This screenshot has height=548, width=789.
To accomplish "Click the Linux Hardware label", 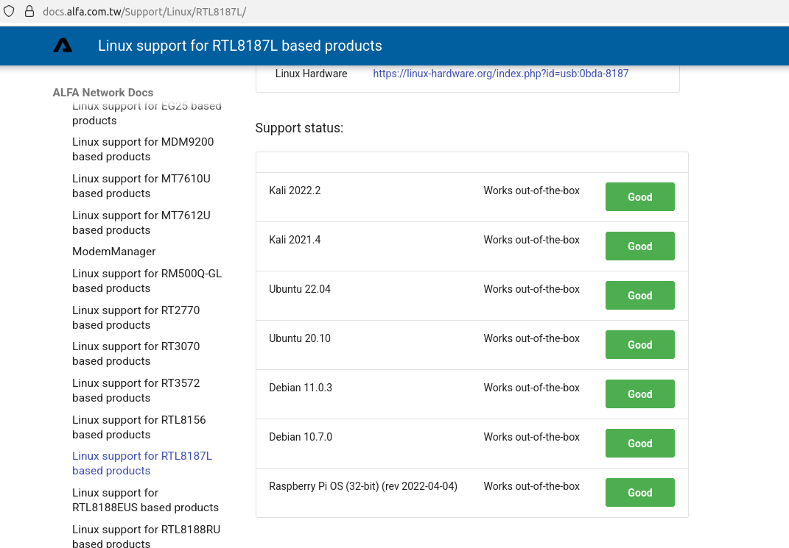I will 311,74.
